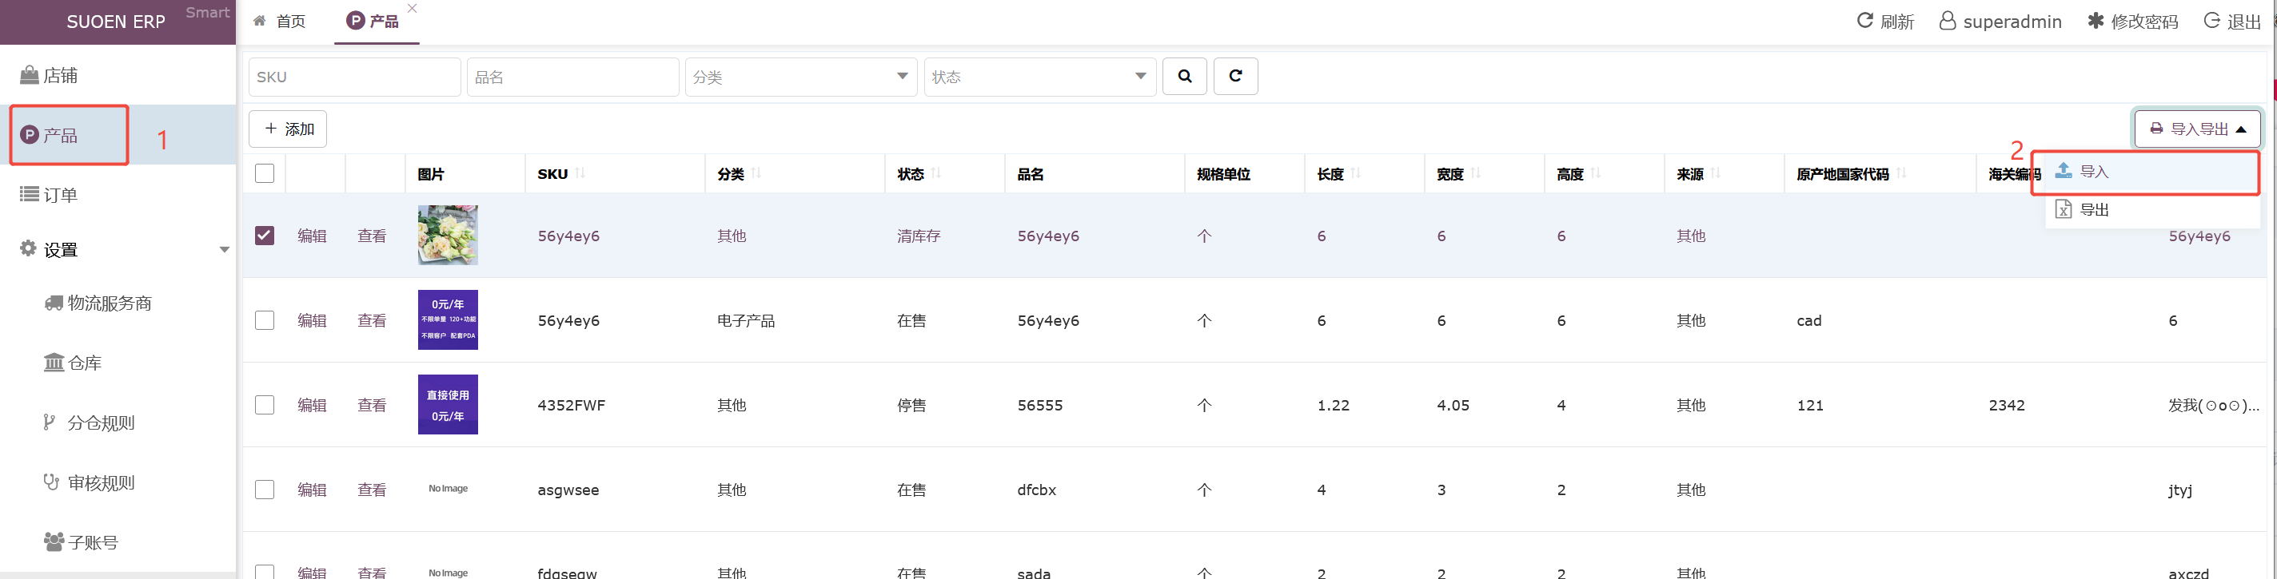Click the search magnifier button
Image resolution: width=2277 pixels, height=579 pixels.
coord(1184,76)
